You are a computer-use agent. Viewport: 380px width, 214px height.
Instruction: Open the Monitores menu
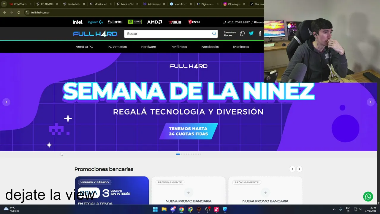click(x=241, y=47)
